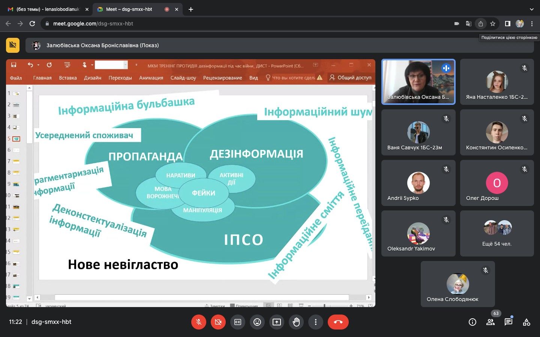Screen dimensions: 540x337
Task: Open Chrome three-dot menu
Action: (532, 24)
